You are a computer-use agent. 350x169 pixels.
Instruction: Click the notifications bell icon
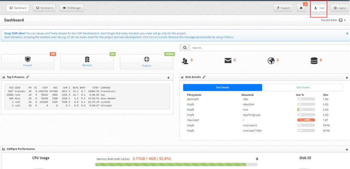301,8
